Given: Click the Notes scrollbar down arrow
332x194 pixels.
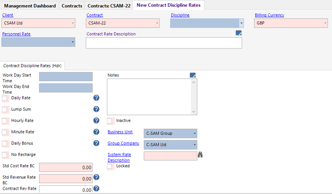Looking at the screenshot, I should pyautogui.click(x=194, y=111).
